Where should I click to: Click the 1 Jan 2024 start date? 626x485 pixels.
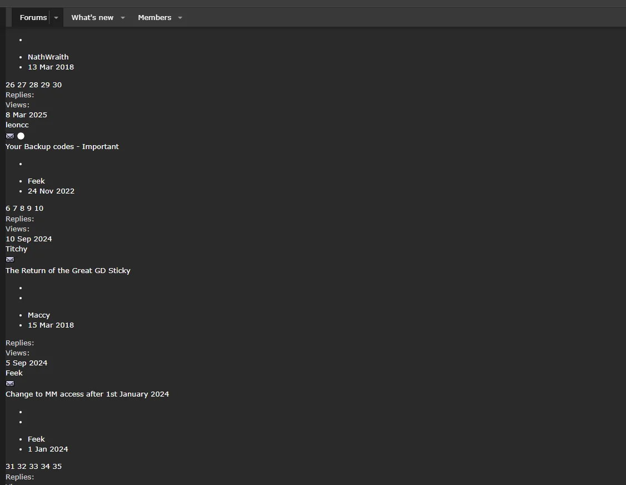tap(48, 449)
